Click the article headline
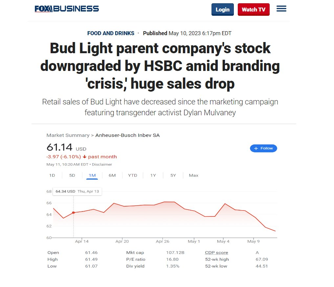This screenshot has height=287, width=334. [160, 66]
